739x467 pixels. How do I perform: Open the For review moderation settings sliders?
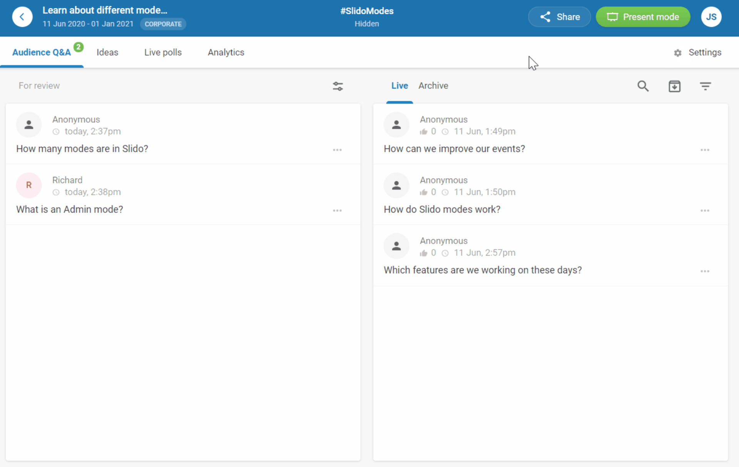tap(338, 86)
